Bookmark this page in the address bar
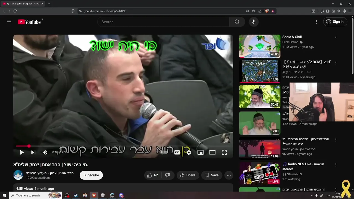The height and width of the screenshot is (199, 354). [73, 11]
